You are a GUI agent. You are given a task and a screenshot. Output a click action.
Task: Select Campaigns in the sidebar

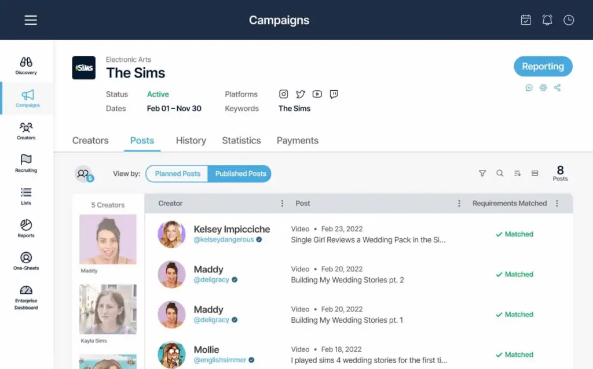[28, 98]
